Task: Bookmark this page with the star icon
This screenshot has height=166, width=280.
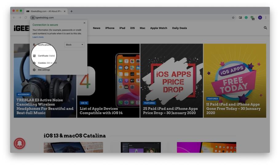Action: [x=233, y=18]
